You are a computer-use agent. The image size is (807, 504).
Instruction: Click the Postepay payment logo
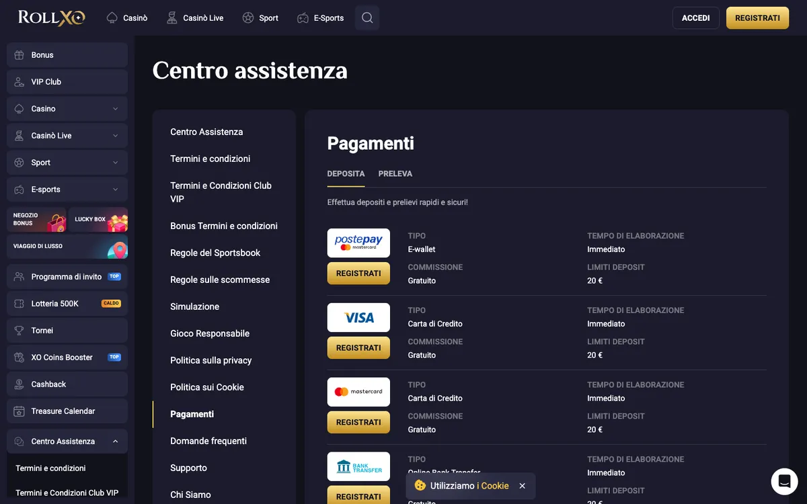pos(358,243)
